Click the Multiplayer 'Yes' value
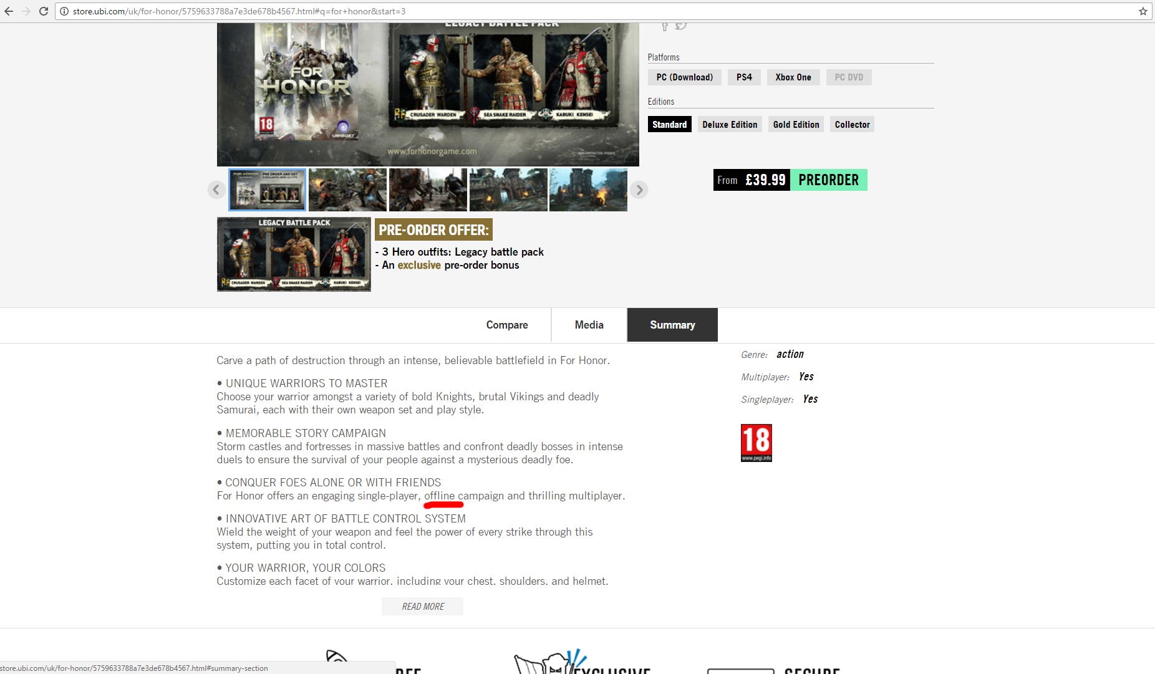This screenshot has width=1155, height=674. pos(806,377)
